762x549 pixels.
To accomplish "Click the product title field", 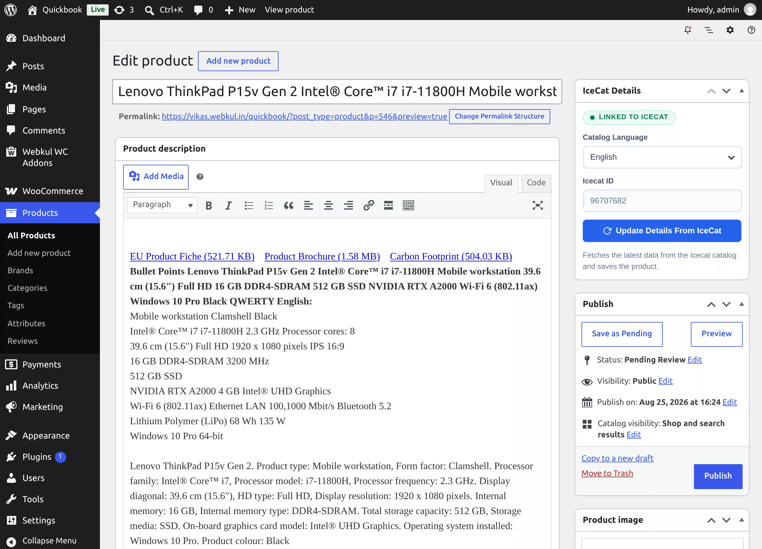I will pos(337,92).
